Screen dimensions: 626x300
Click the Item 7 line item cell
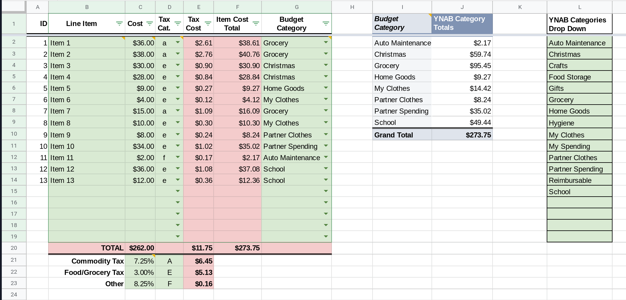pos(86,111)
